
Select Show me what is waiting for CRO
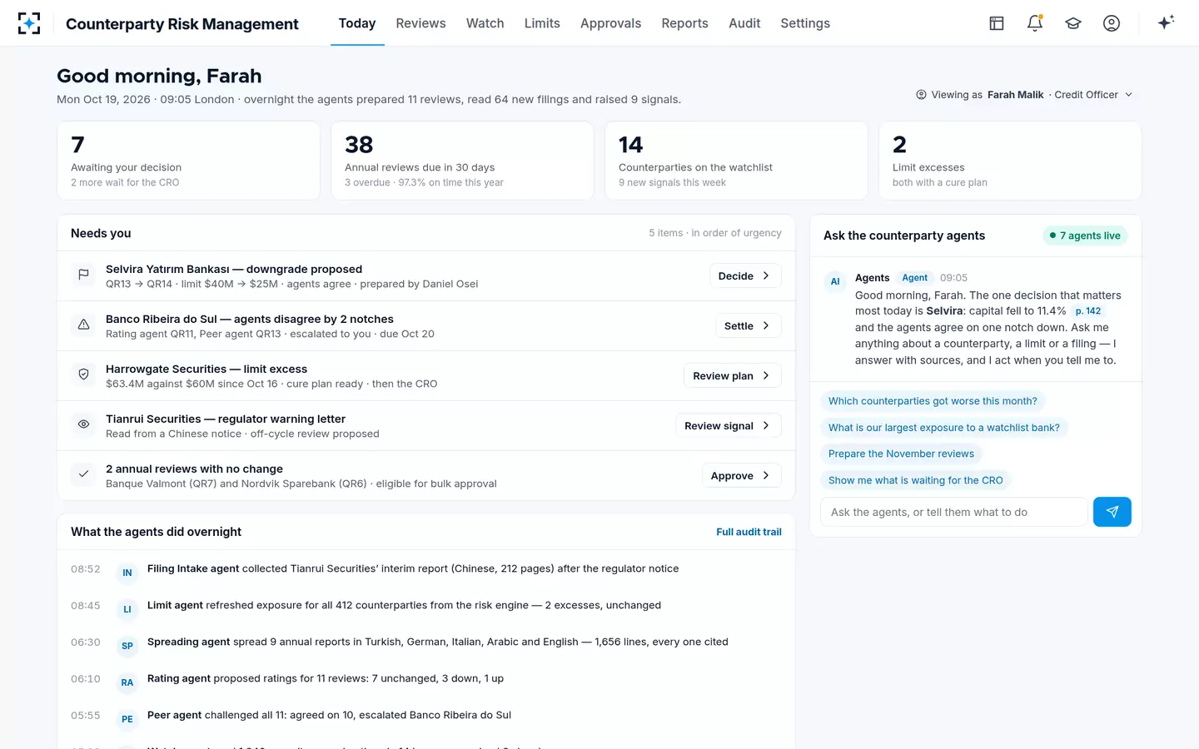coord(916,480)
